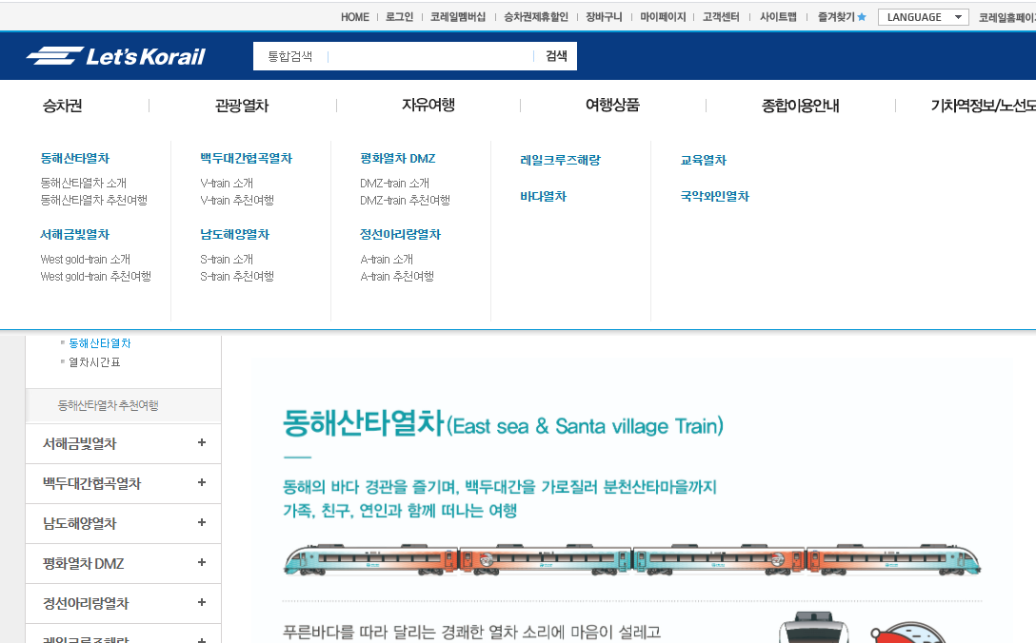Select the 자유여행 main menu

(428, 105)
